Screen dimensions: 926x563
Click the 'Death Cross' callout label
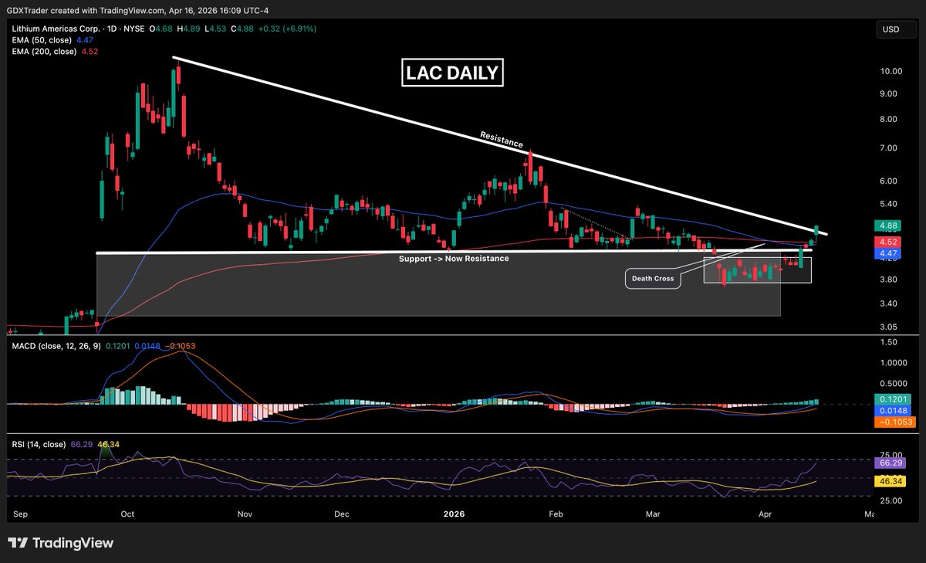coord(653,279)
